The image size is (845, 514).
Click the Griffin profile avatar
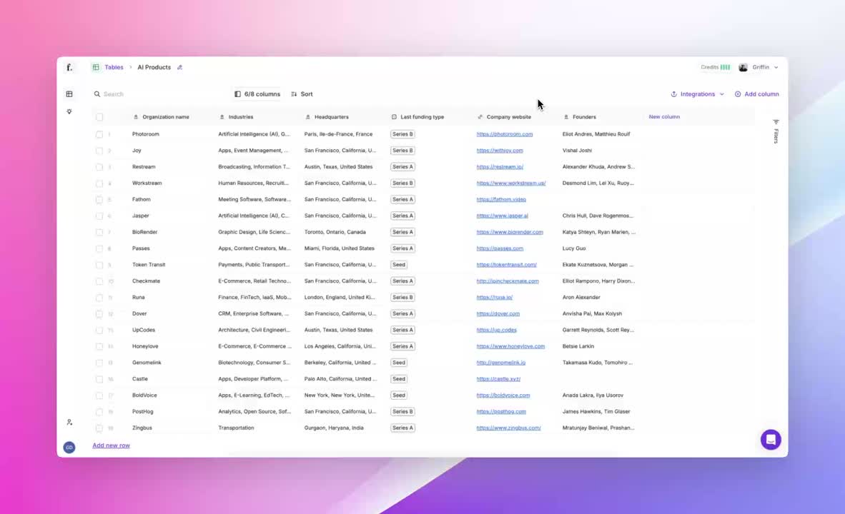[743, 67]
